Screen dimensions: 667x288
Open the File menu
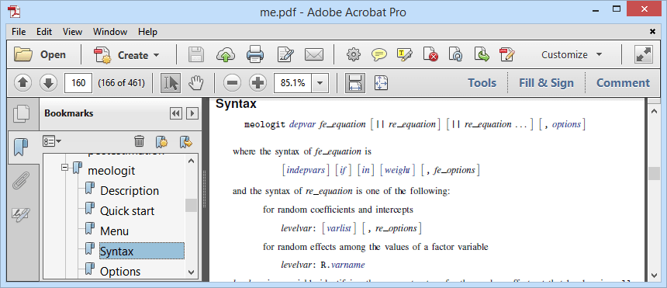[19, 32]
